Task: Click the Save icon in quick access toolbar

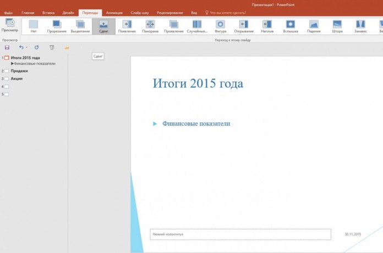Action: click(x=7, y=48)
